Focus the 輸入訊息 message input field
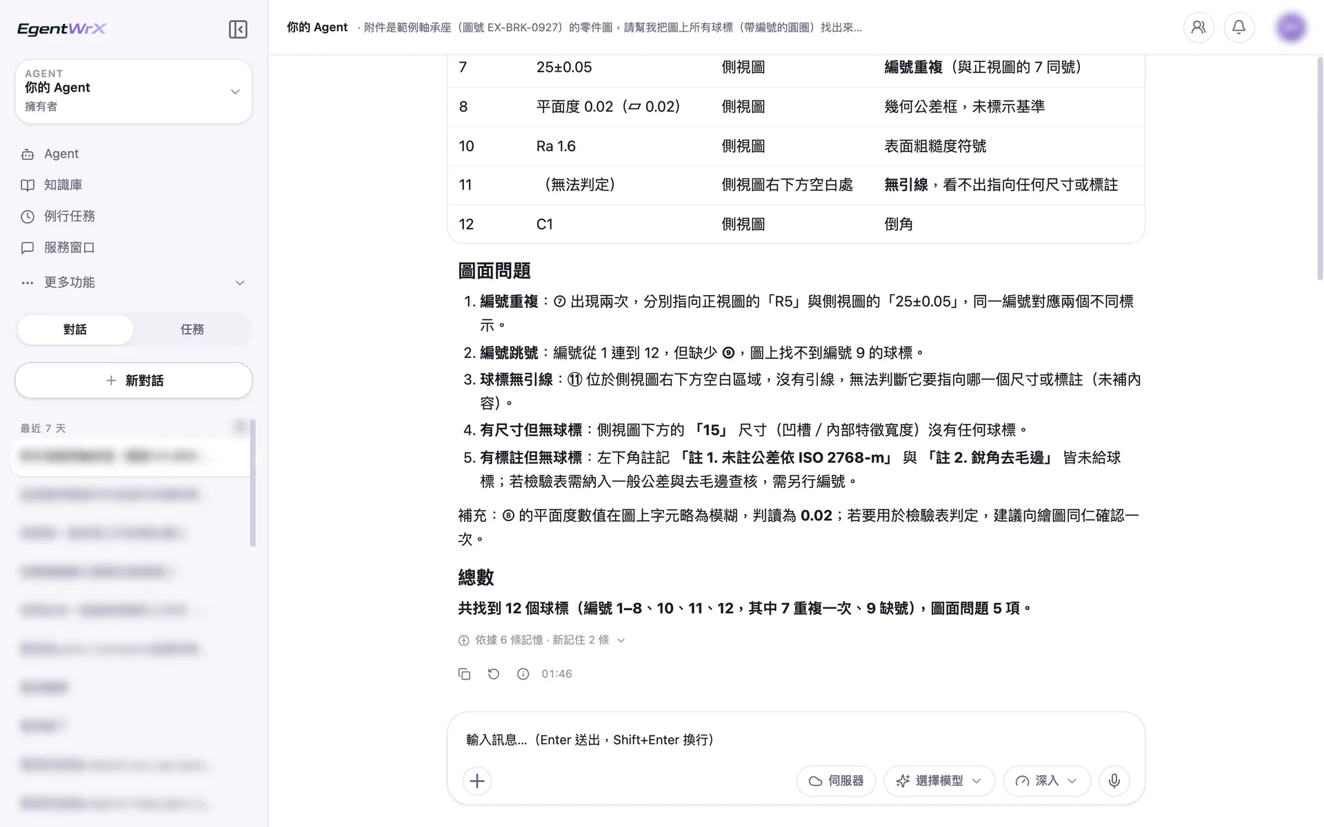 pyautogui.click(x=795, y=739)
